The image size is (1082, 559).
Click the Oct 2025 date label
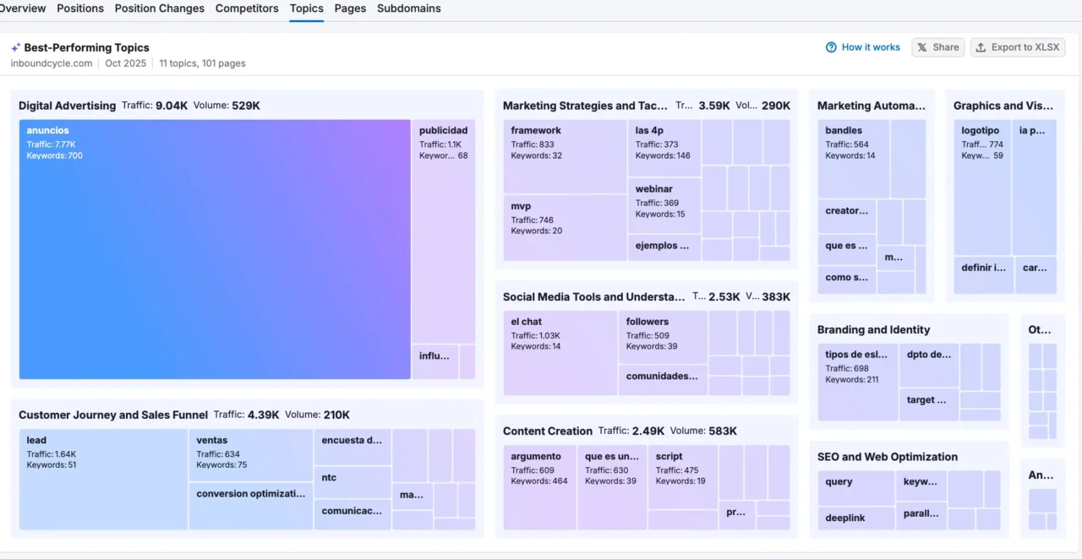(x=125, y=63)
